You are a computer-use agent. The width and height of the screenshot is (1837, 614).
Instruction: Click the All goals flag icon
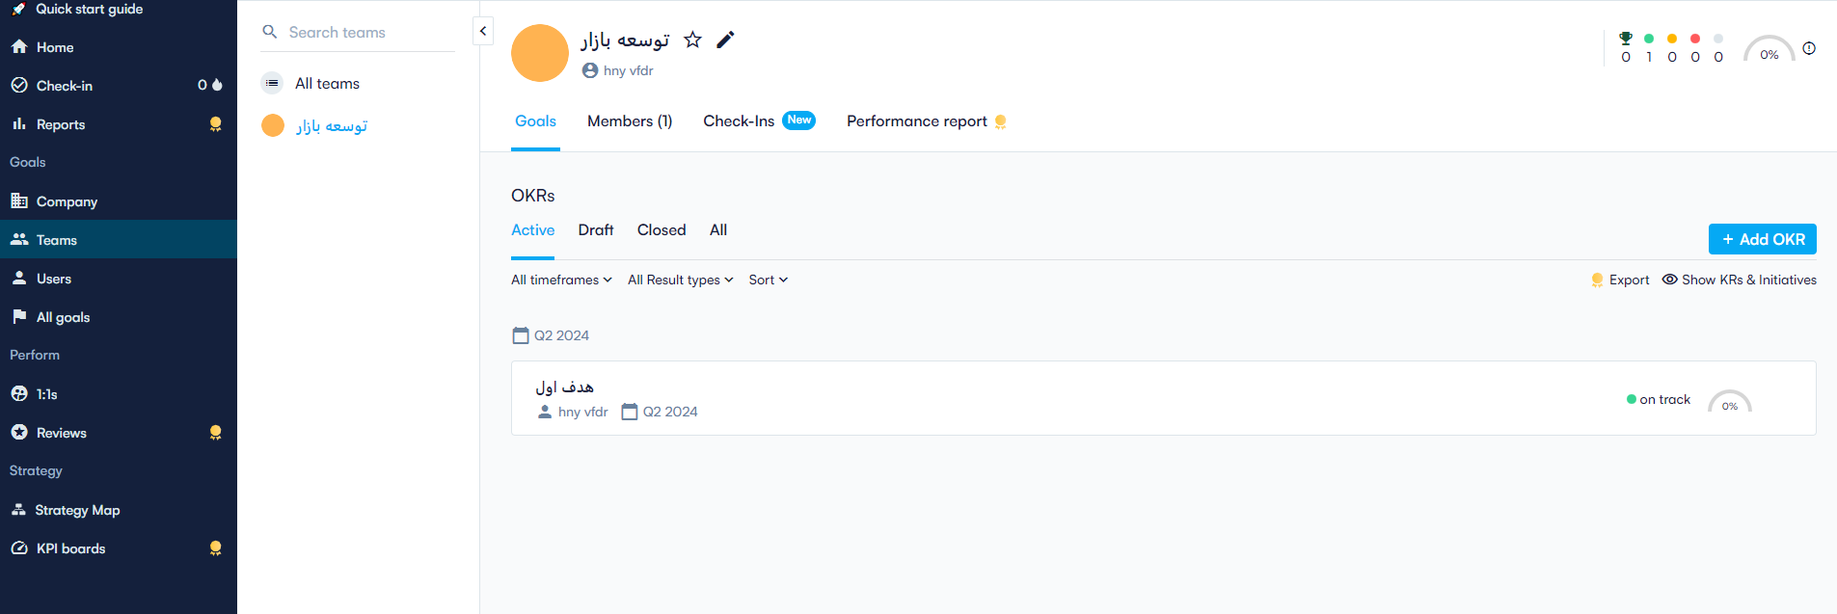coord(19,316)
